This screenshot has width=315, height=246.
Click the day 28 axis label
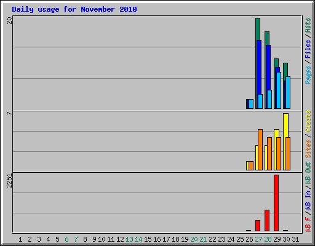click(x=268, y=239)
